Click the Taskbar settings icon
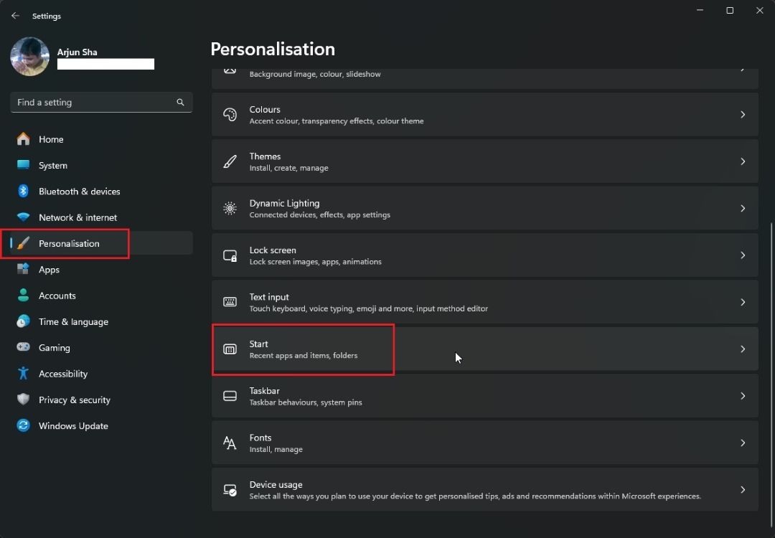 (x=230, y=396)
